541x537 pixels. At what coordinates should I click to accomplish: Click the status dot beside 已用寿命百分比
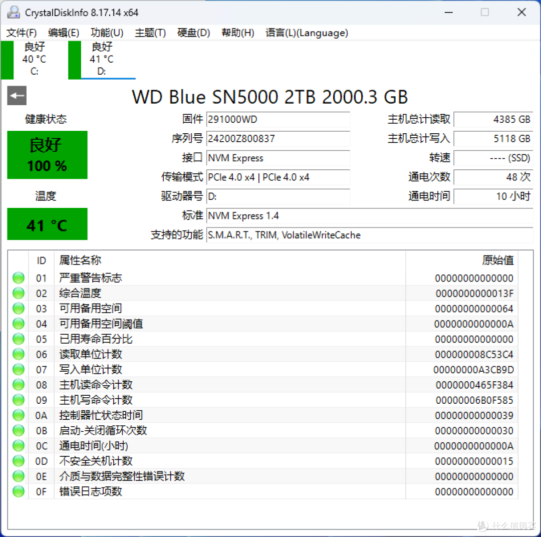point(18,339)
